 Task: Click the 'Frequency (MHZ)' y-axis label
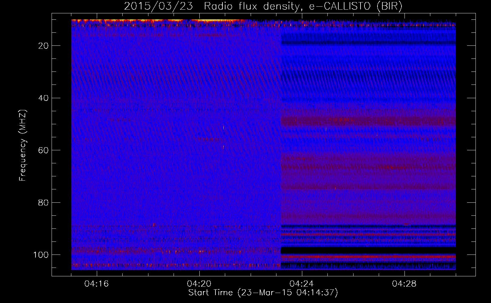(x=23, y=145)
